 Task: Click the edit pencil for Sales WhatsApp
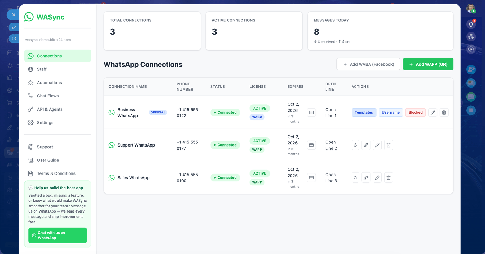click(x=377, y=178)
